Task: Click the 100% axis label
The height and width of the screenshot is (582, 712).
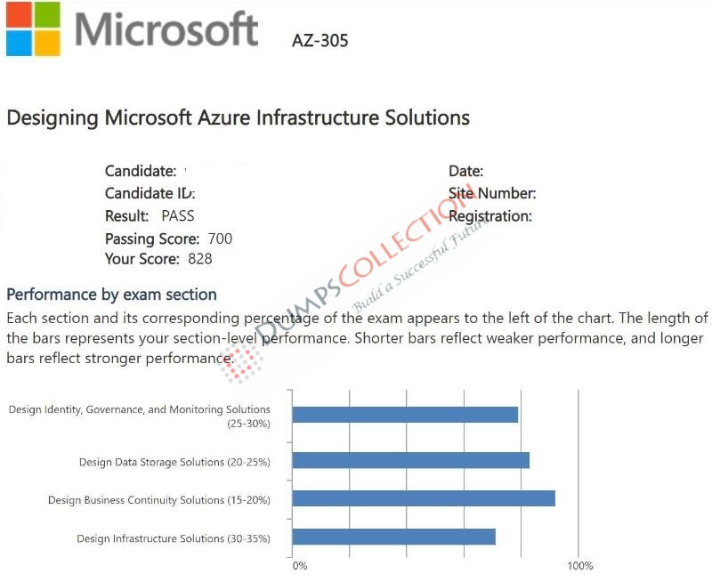Action: 580,566
